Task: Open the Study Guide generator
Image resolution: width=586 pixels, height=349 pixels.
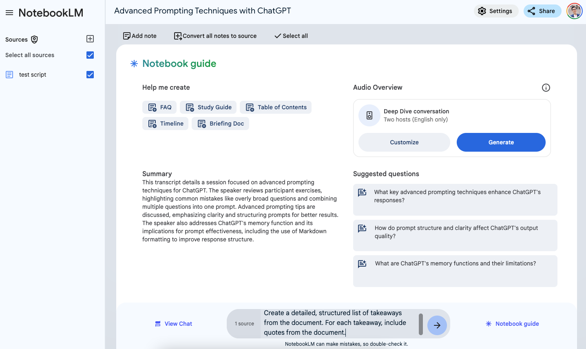Action: (208, 107)
